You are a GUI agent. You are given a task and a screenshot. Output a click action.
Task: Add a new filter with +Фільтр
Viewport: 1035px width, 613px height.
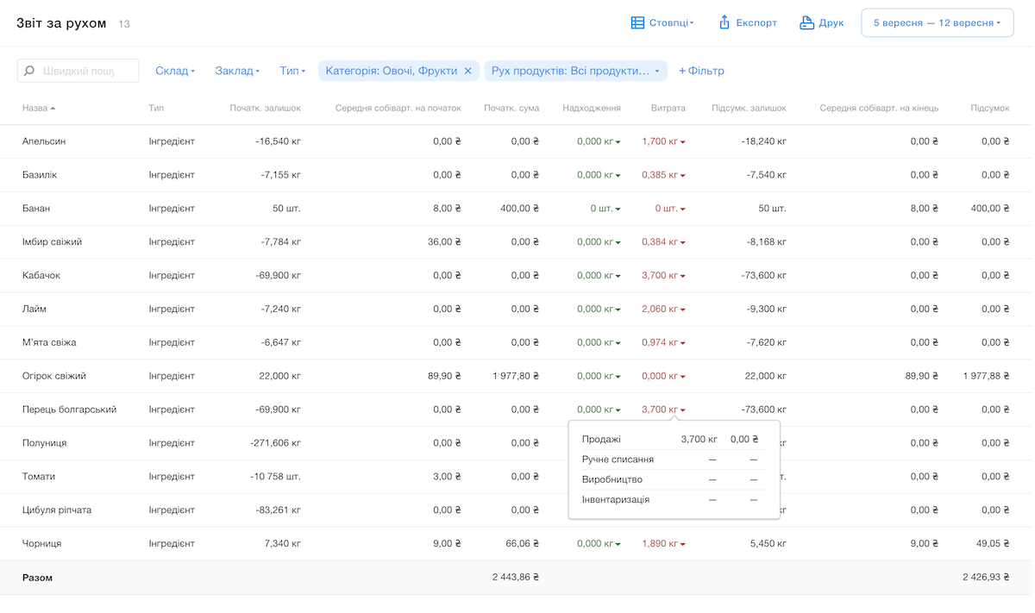[701, 72]
